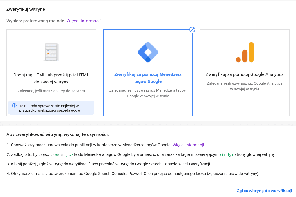This screenshot has height=197, width=296.
Task: Click "Zalecane, jeśli masz dostęp do serwera" text
Action: tap(51, 91)
